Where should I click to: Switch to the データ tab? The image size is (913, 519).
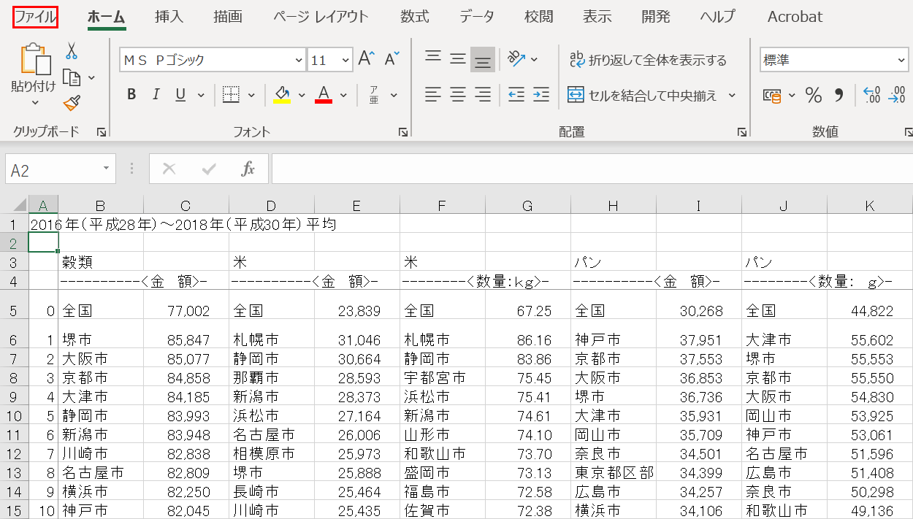point(477,17)
